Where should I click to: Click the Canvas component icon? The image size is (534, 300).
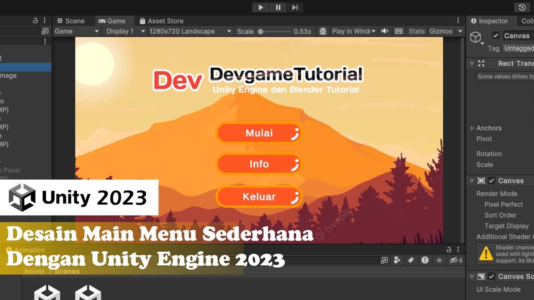[x=481, y=181]
